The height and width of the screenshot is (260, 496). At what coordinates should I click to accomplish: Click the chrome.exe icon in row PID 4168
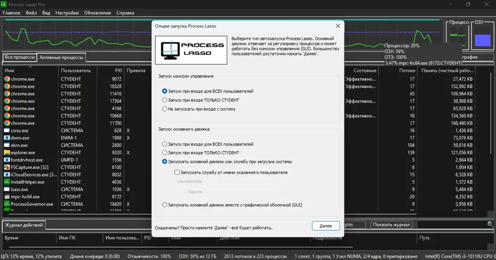7,108
